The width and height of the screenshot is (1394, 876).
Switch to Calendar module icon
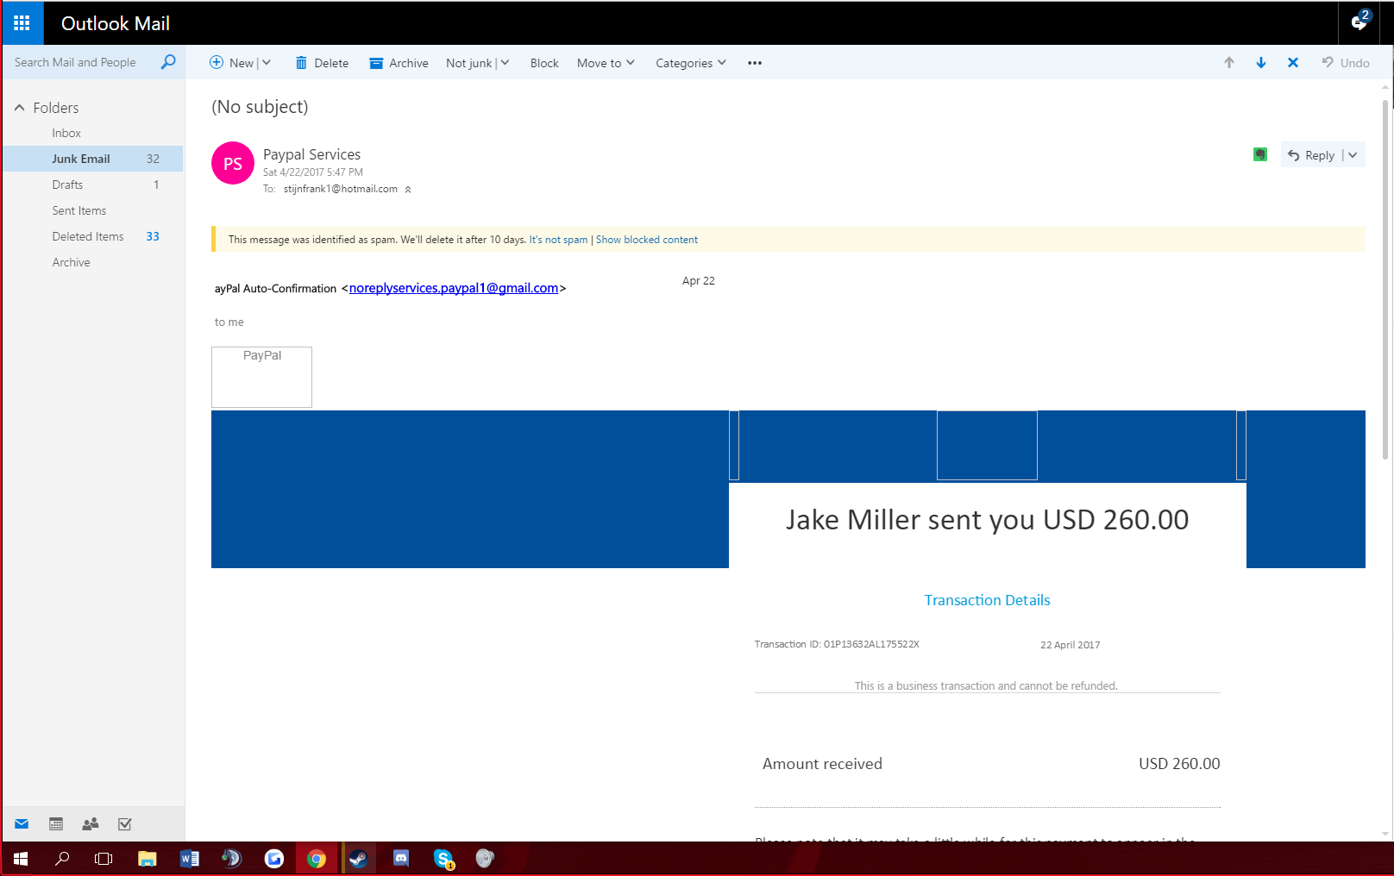[56, 824]
